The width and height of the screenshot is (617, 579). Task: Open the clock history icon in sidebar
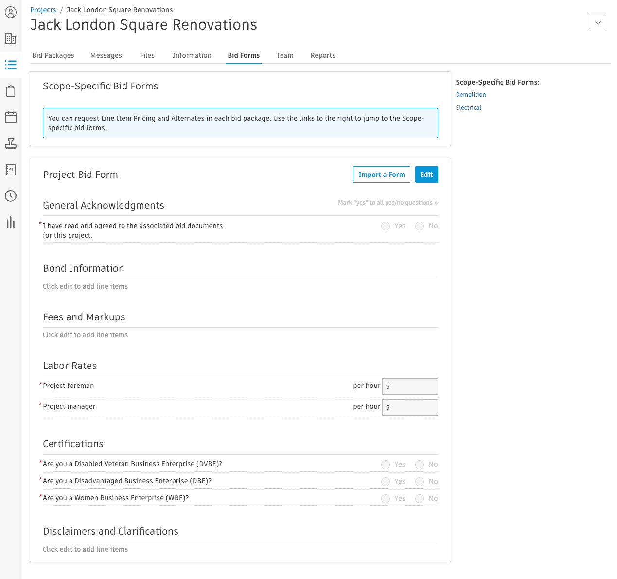[11, 196]
